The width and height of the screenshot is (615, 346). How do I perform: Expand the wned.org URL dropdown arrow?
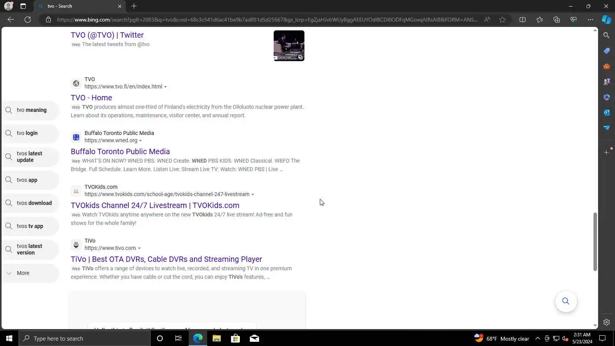(140, 141)
